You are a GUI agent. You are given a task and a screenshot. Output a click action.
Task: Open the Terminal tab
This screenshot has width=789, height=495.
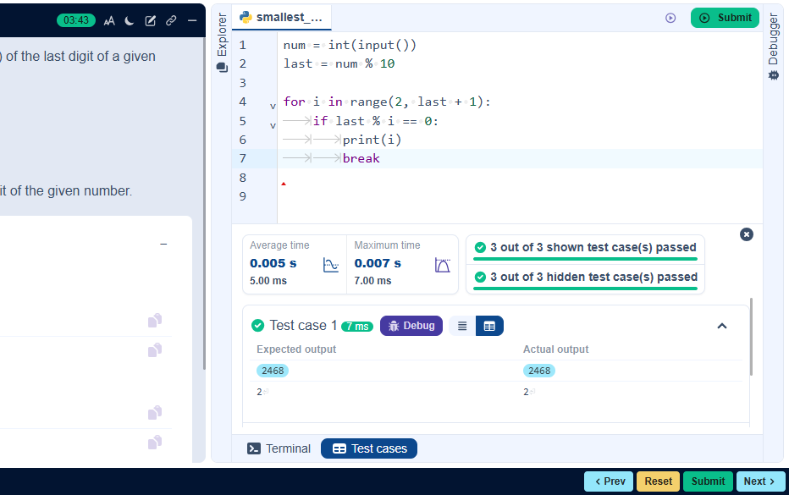pos(279,448)
